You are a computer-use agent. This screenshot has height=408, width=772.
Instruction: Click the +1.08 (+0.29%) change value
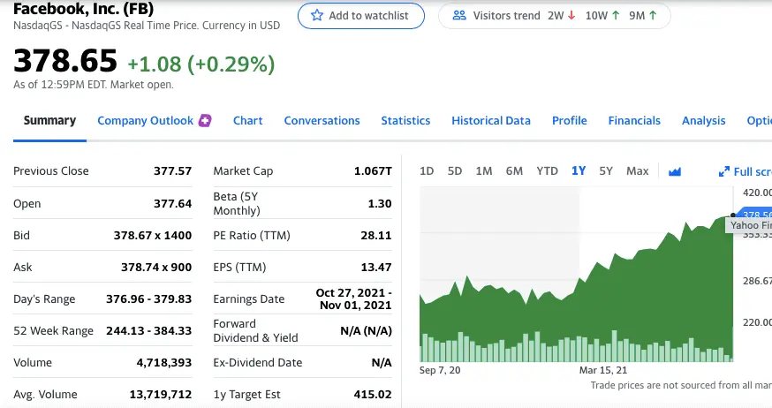(201, 64)
